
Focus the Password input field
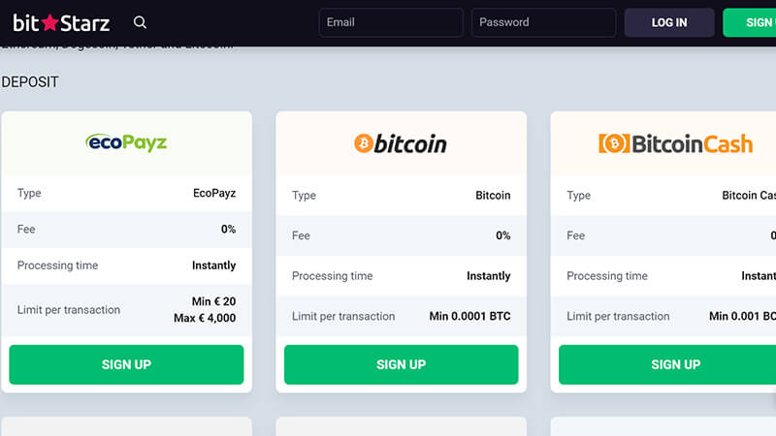click(x=543, y=22)
